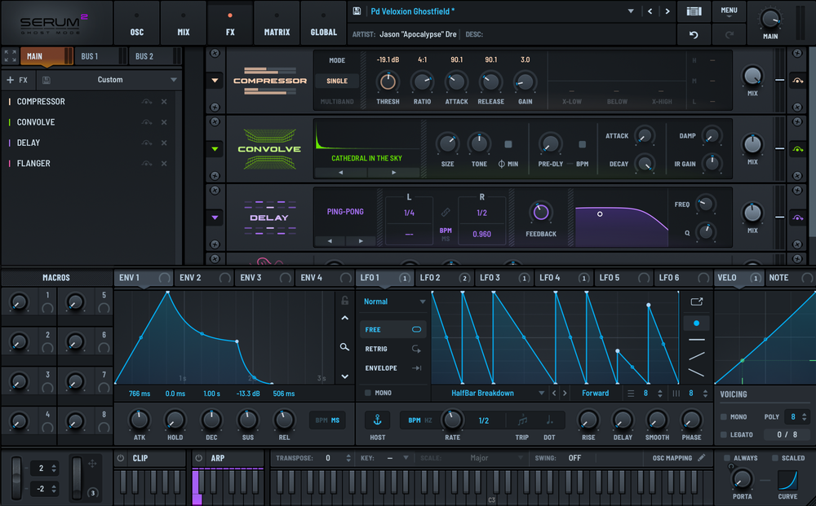Select the BUS 1 tab
This screenshot has height=506, width=816.
[x=90, y=55]
